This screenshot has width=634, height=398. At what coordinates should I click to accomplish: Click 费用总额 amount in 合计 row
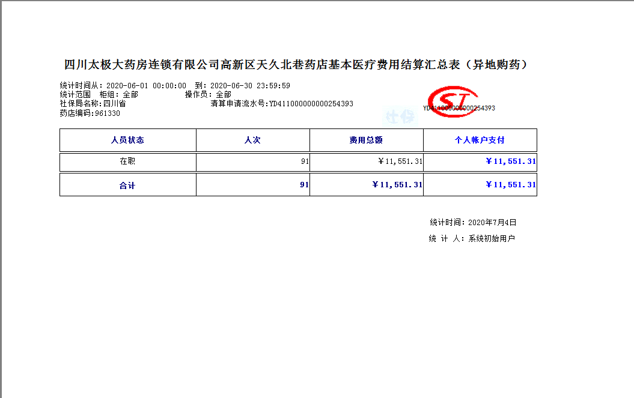(x=397, y=185)
